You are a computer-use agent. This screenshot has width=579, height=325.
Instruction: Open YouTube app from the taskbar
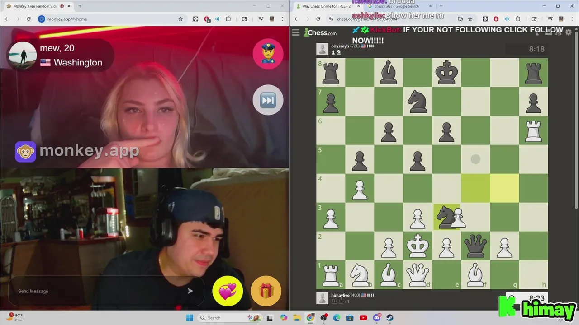tap(363, 318)
